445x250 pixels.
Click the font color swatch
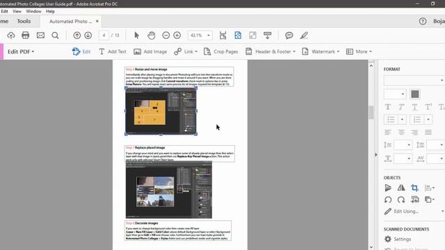415,94
